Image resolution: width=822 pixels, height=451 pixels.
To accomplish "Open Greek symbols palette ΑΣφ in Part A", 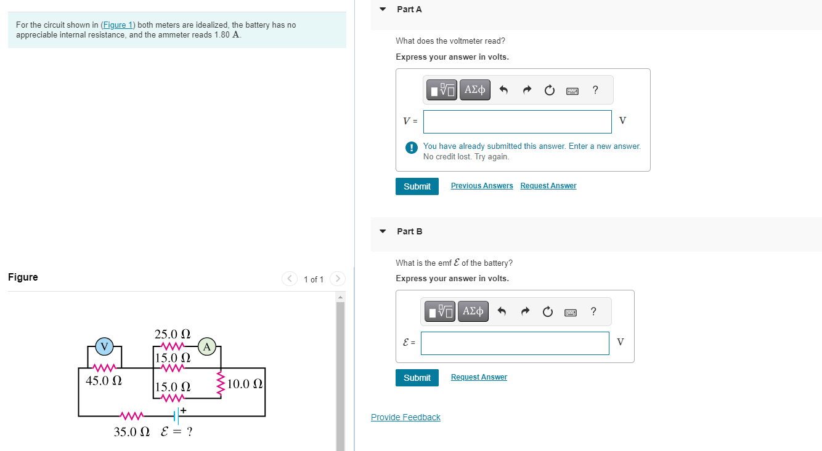I will click(x=474, y=89).
